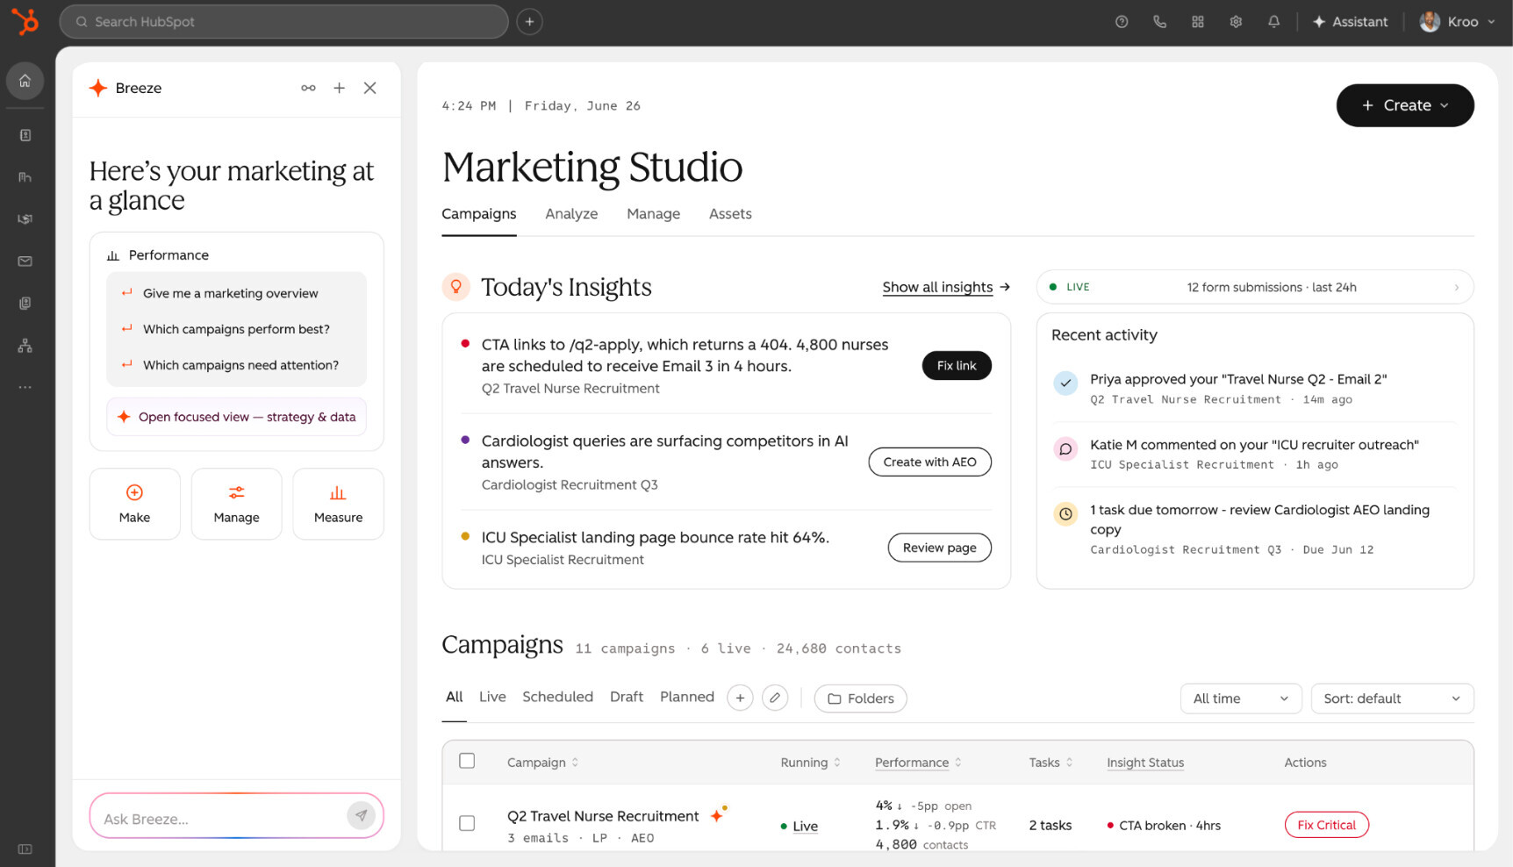
Task: Open the Breeze Assistant button
Action: coord(1350,21)
